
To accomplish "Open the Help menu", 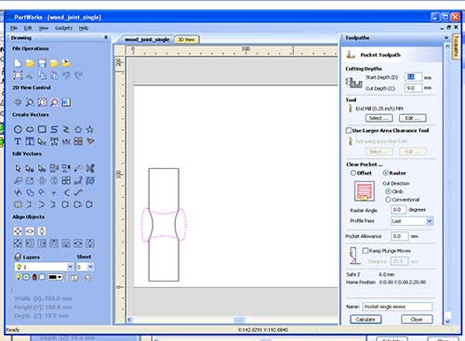I will [84, 28].
